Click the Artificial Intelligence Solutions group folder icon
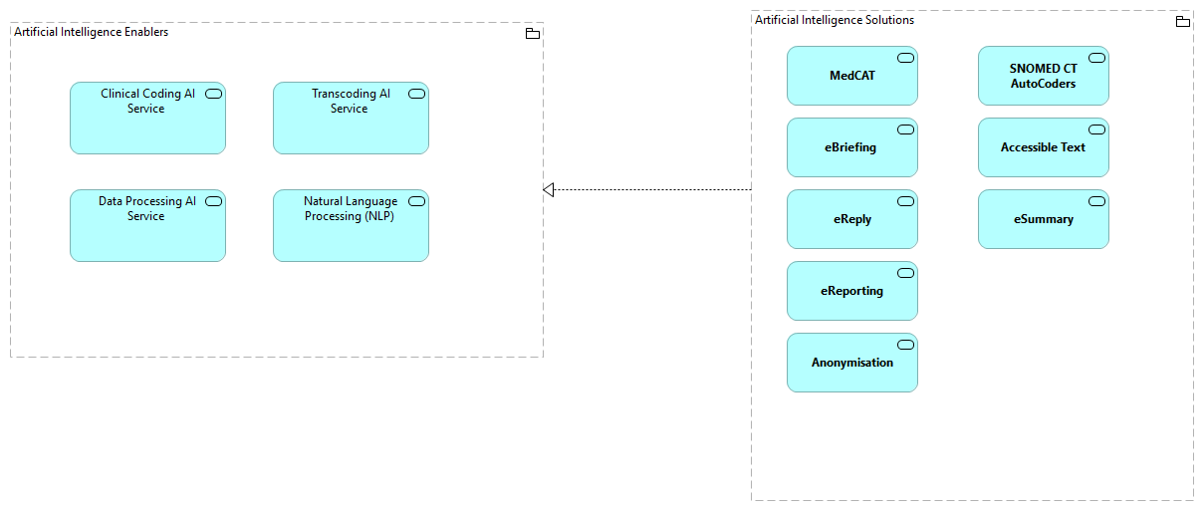The image size is (1204, 511). (x=1183, y=22)
